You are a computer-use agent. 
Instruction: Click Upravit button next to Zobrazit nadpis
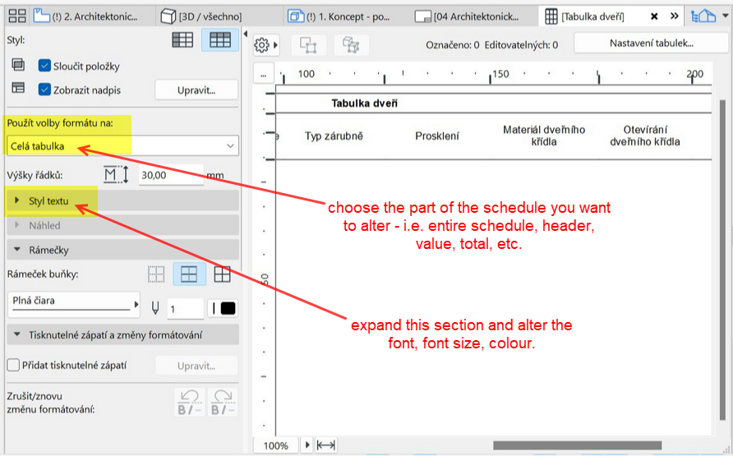[196, 90]
